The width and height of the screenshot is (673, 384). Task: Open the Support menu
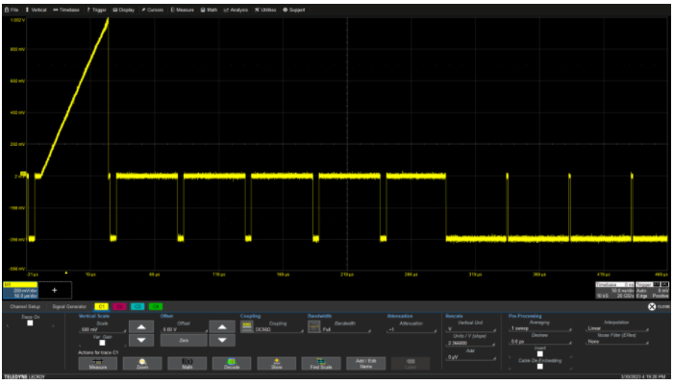coord(294,10)
